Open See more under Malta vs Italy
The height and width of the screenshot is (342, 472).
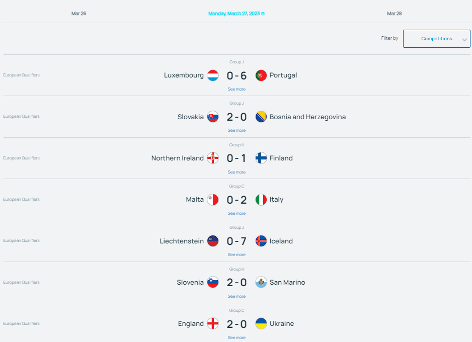[x=237, y=213]
